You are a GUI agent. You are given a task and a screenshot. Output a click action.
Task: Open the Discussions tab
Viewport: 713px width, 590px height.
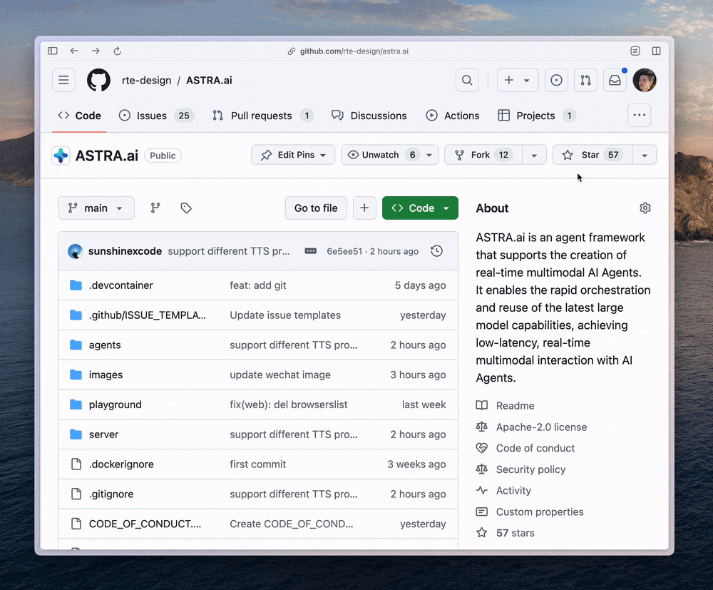coord(369,116)
